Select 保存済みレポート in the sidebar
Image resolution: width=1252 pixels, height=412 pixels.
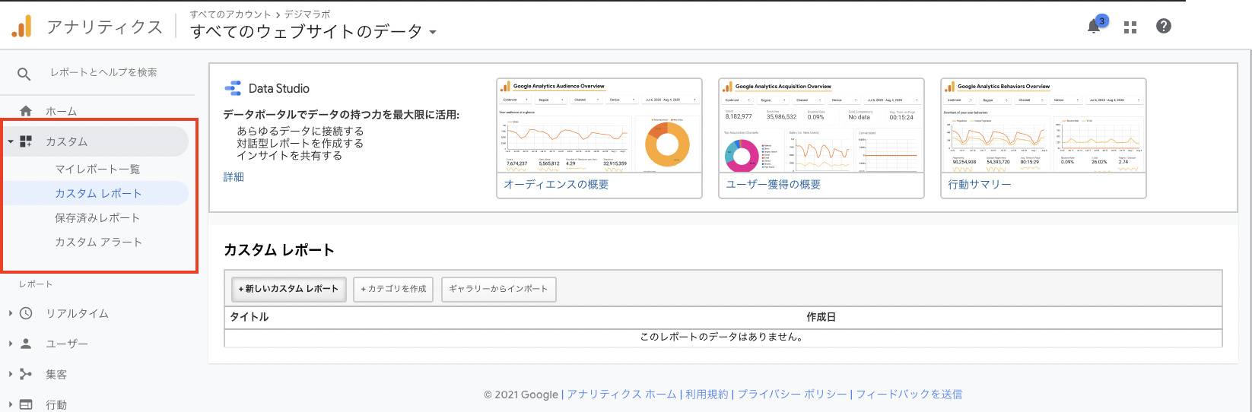click(97, 217)
